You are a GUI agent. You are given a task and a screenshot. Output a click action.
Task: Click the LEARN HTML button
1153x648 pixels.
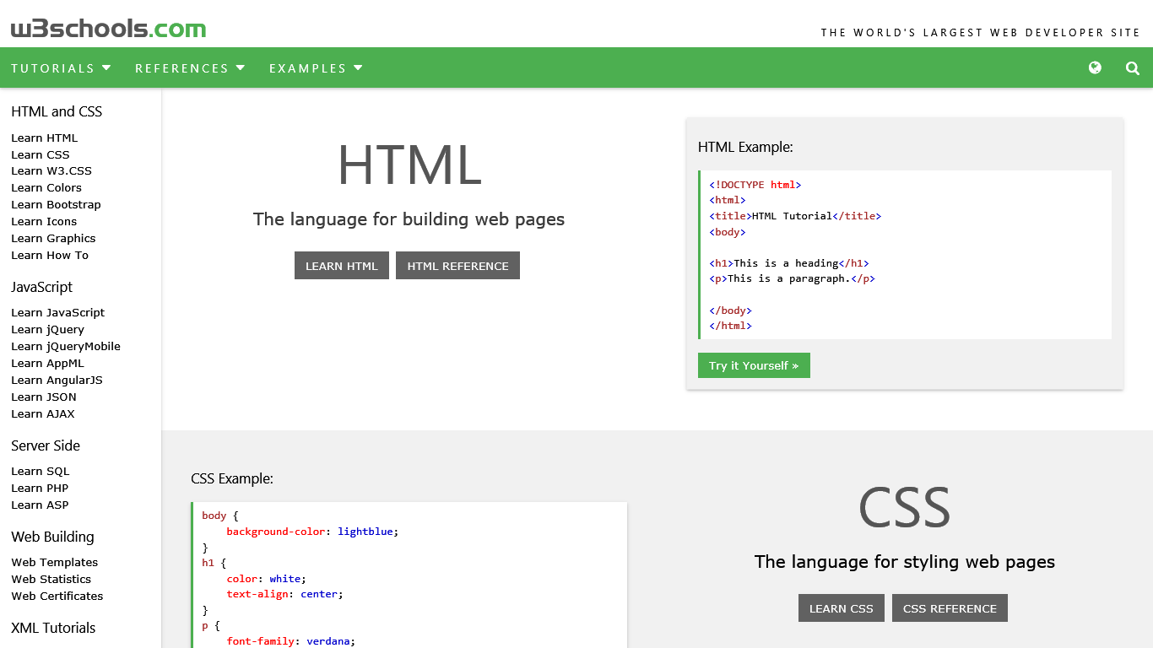pos(341,265)
